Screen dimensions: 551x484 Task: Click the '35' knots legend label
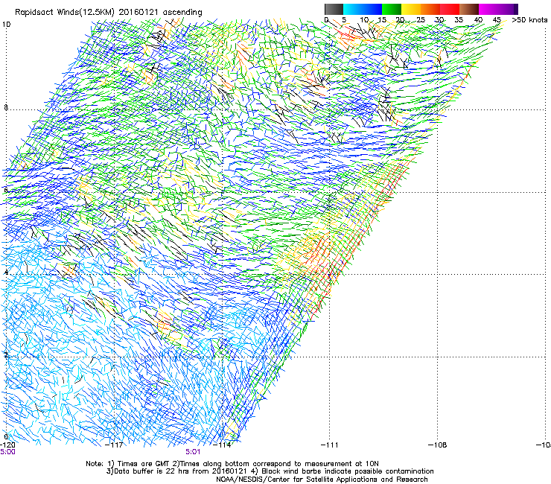459,20
